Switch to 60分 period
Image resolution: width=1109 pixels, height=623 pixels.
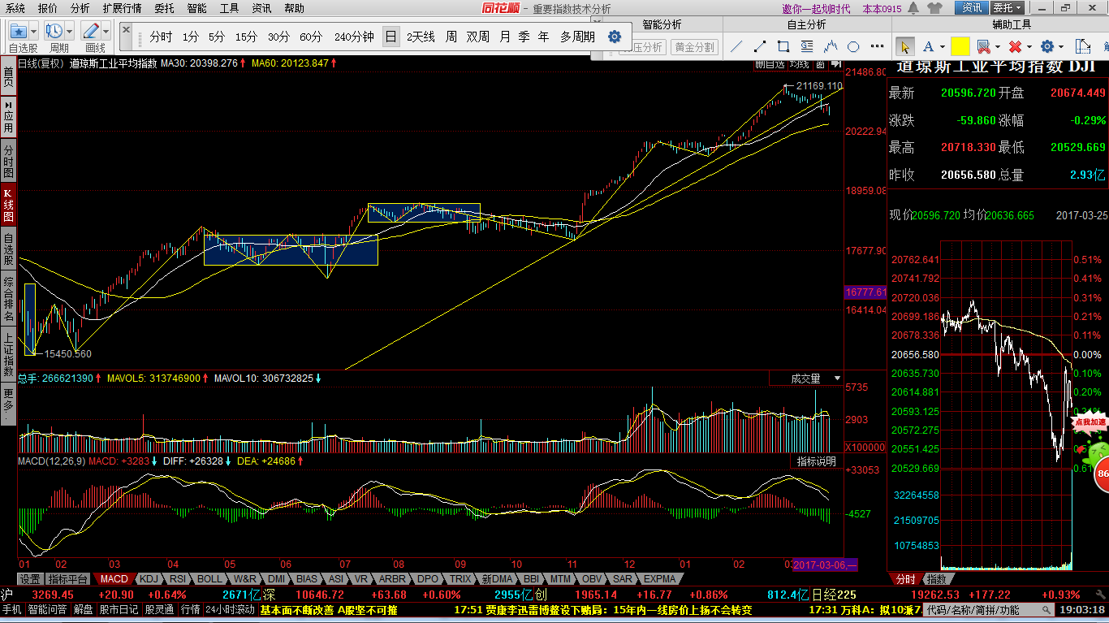click(311, 37)
